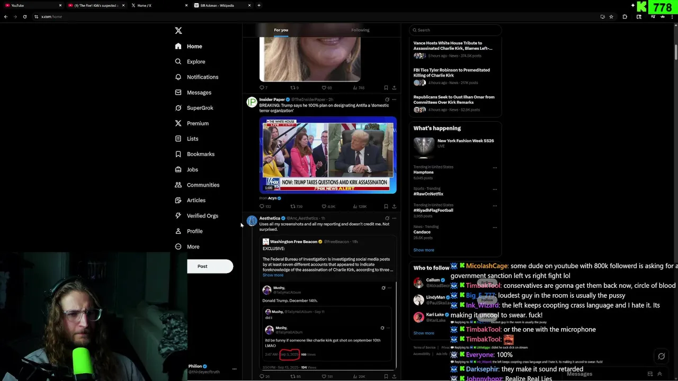Open Home from the X sidebar
The height and width of the screenshot is (381, 678).
pos(189,46)
